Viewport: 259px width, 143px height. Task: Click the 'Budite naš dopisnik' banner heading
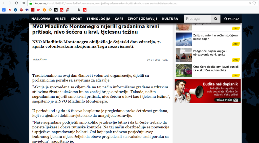(220, 84)
